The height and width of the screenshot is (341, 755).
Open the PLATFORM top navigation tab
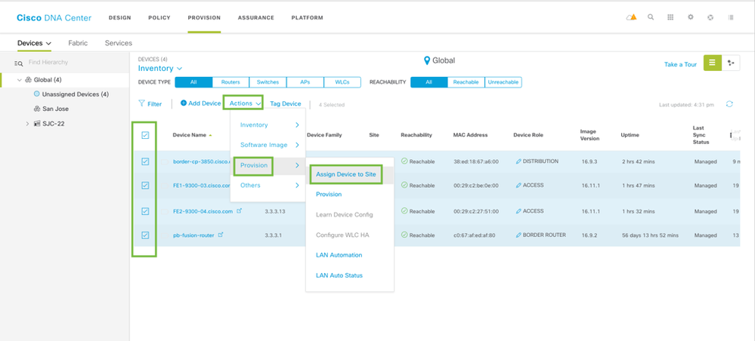307,18
